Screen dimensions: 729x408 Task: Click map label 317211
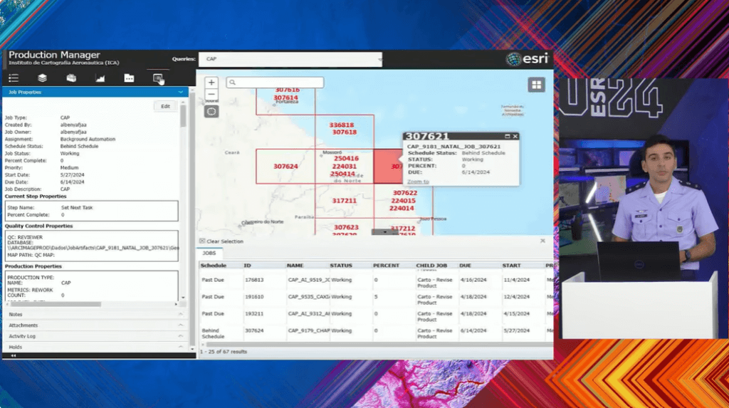pos(344,201)
